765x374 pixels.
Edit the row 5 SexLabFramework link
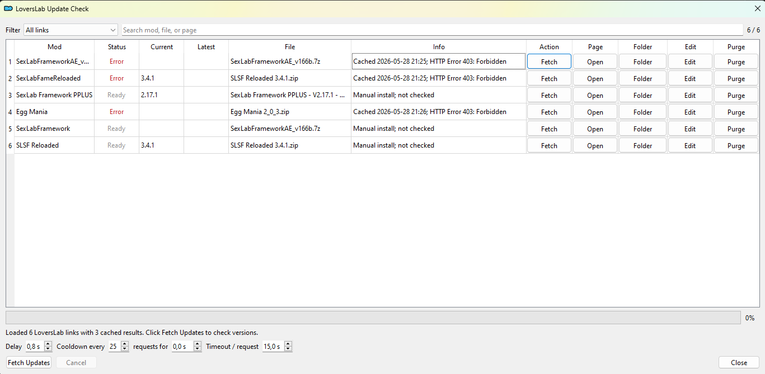[x=690, y=129]
